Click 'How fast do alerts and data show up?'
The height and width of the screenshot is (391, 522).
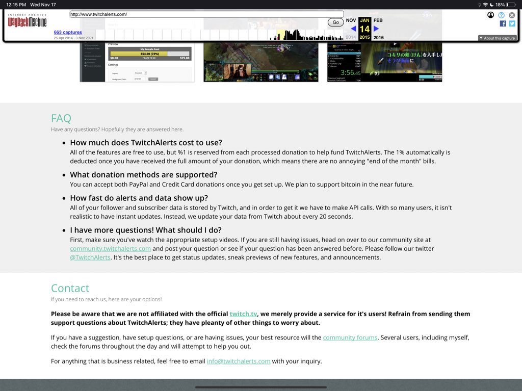tap(139, 198)
